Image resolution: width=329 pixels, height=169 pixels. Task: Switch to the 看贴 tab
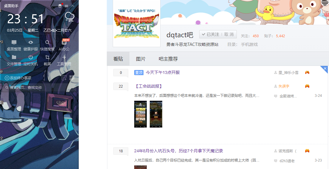pos(118,59)
